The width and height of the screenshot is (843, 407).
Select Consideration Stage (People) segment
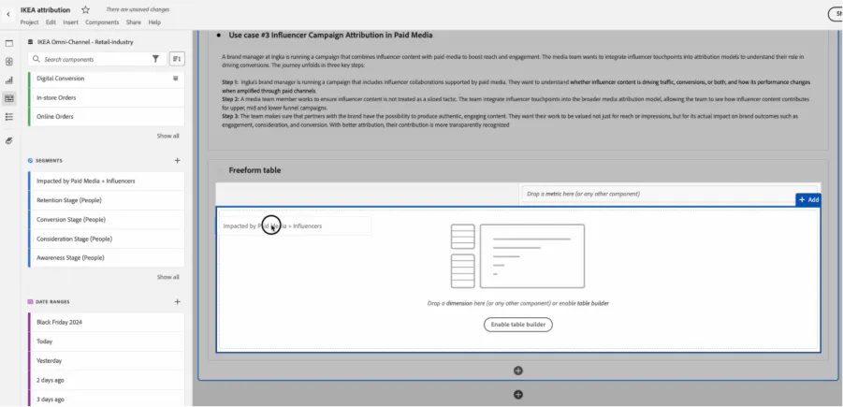[106, 239]
